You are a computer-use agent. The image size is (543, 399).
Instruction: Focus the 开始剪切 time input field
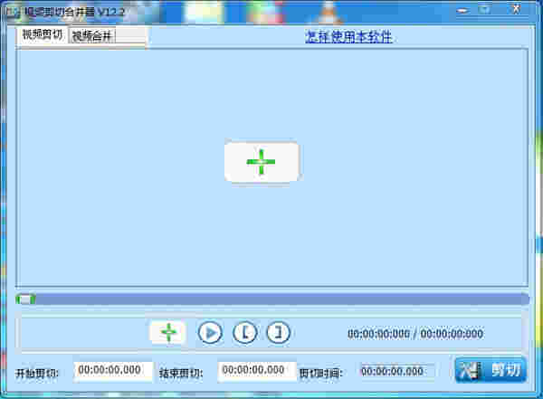112,371
